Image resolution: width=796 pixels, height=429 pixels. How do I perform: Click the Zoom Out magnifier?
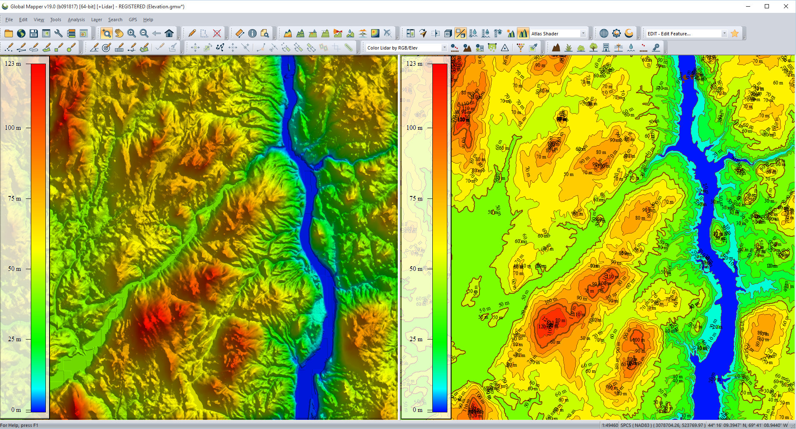click(x=144, y=34)
